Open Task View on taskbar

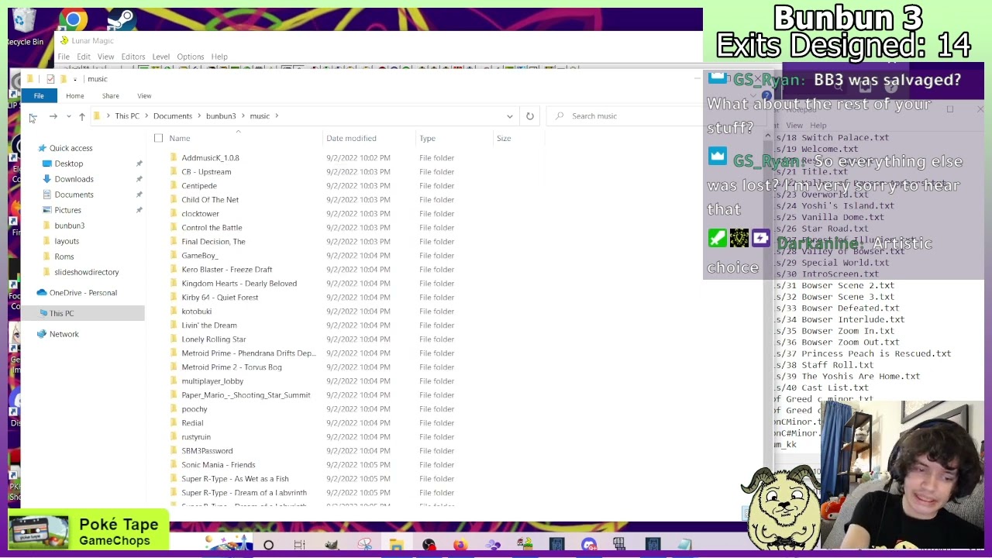[x=300, y=546]
